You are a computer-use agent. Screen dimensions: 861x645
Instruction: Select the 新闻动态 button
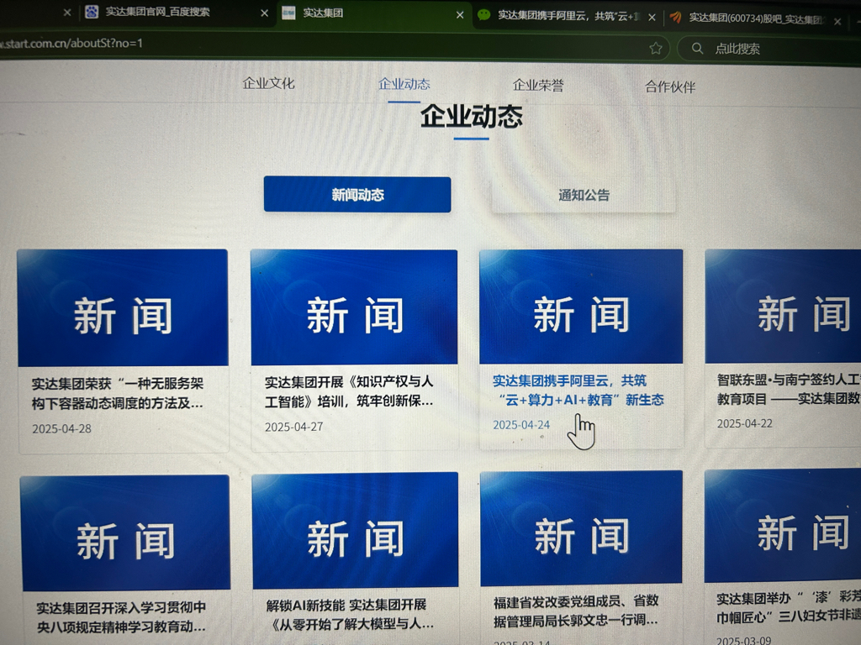click(357, 194)
